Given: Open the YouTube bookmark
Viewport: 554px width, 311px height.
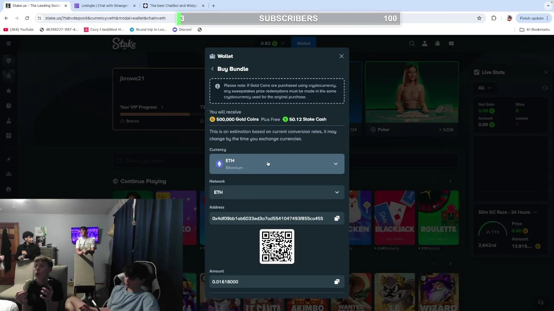Looking at the screenshot, I should coord(18,29).
